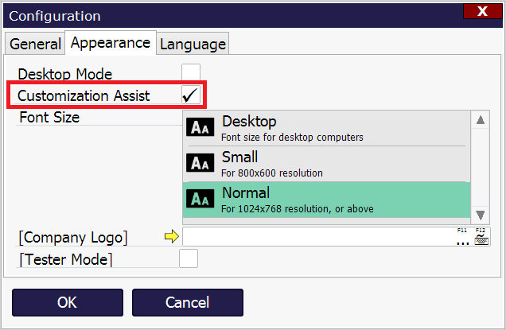This screenshot has width=506, height=330.
Task: Toggle the Tester Mode checkbox
Action: [189, 259]
